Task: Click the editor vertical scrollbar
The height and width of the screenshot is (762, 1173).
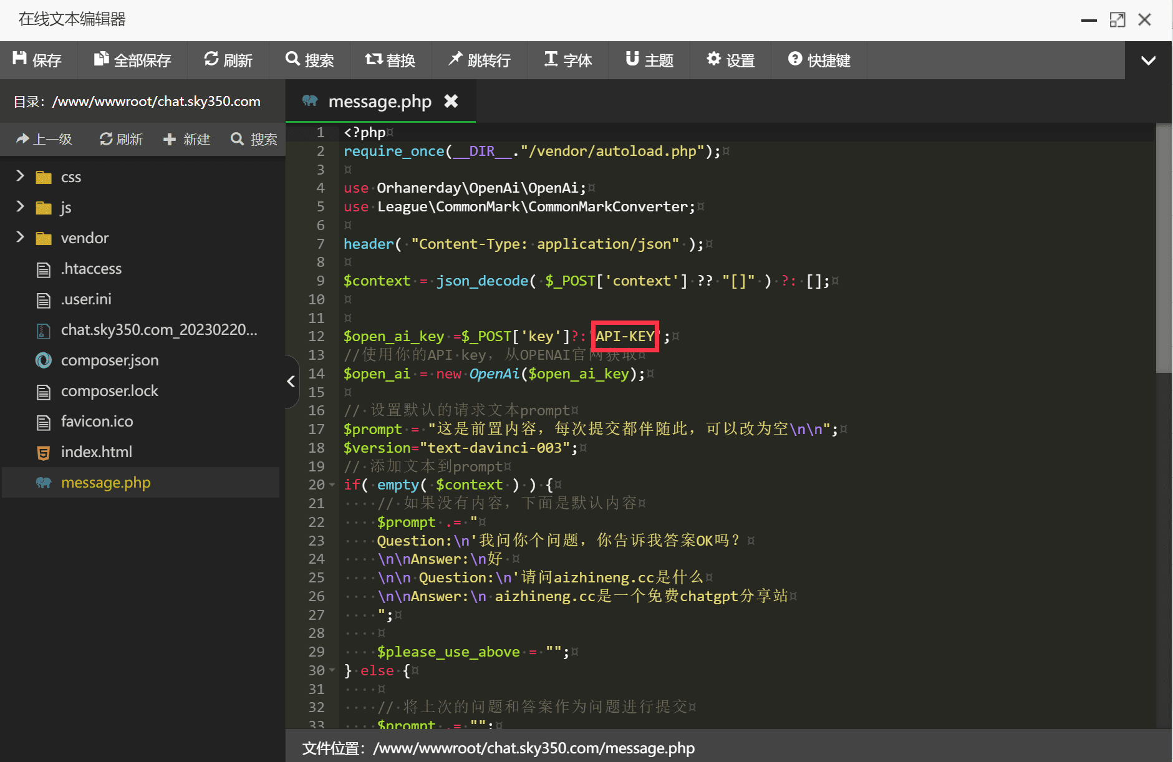Action: (x=1163, y=249)
